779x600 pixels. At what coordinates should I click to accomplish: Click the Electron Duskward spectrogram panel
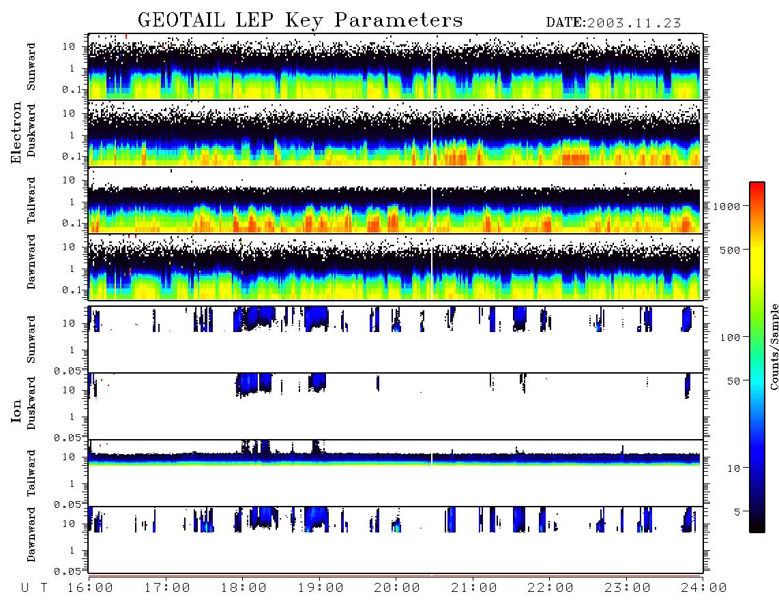[396, 133]
